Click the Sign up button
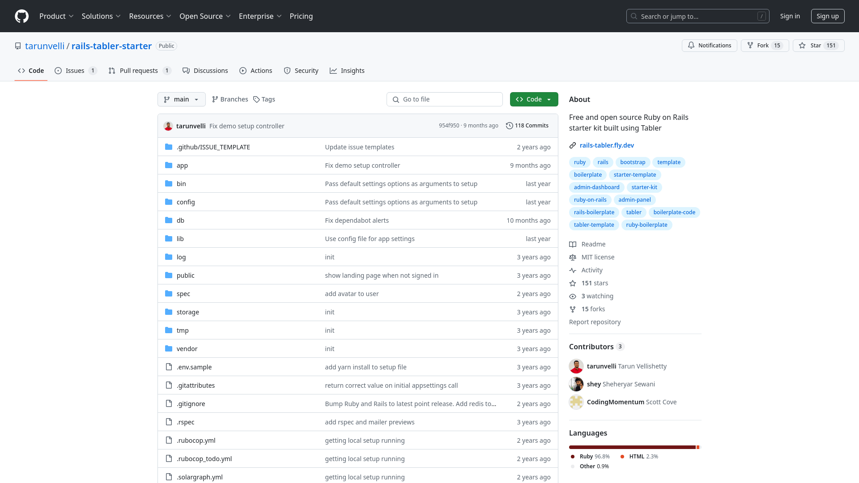The height and width of the screenshot is (483, 859). coord(827,16)
